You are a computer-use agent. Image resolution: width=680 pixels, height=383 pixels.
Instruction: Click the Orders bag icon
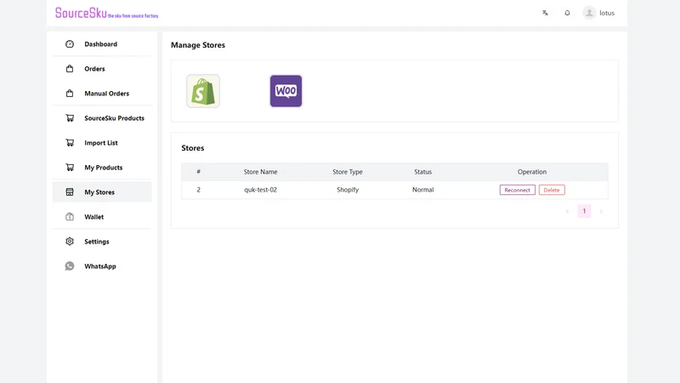pyautogui.click(x=70, y=69)
